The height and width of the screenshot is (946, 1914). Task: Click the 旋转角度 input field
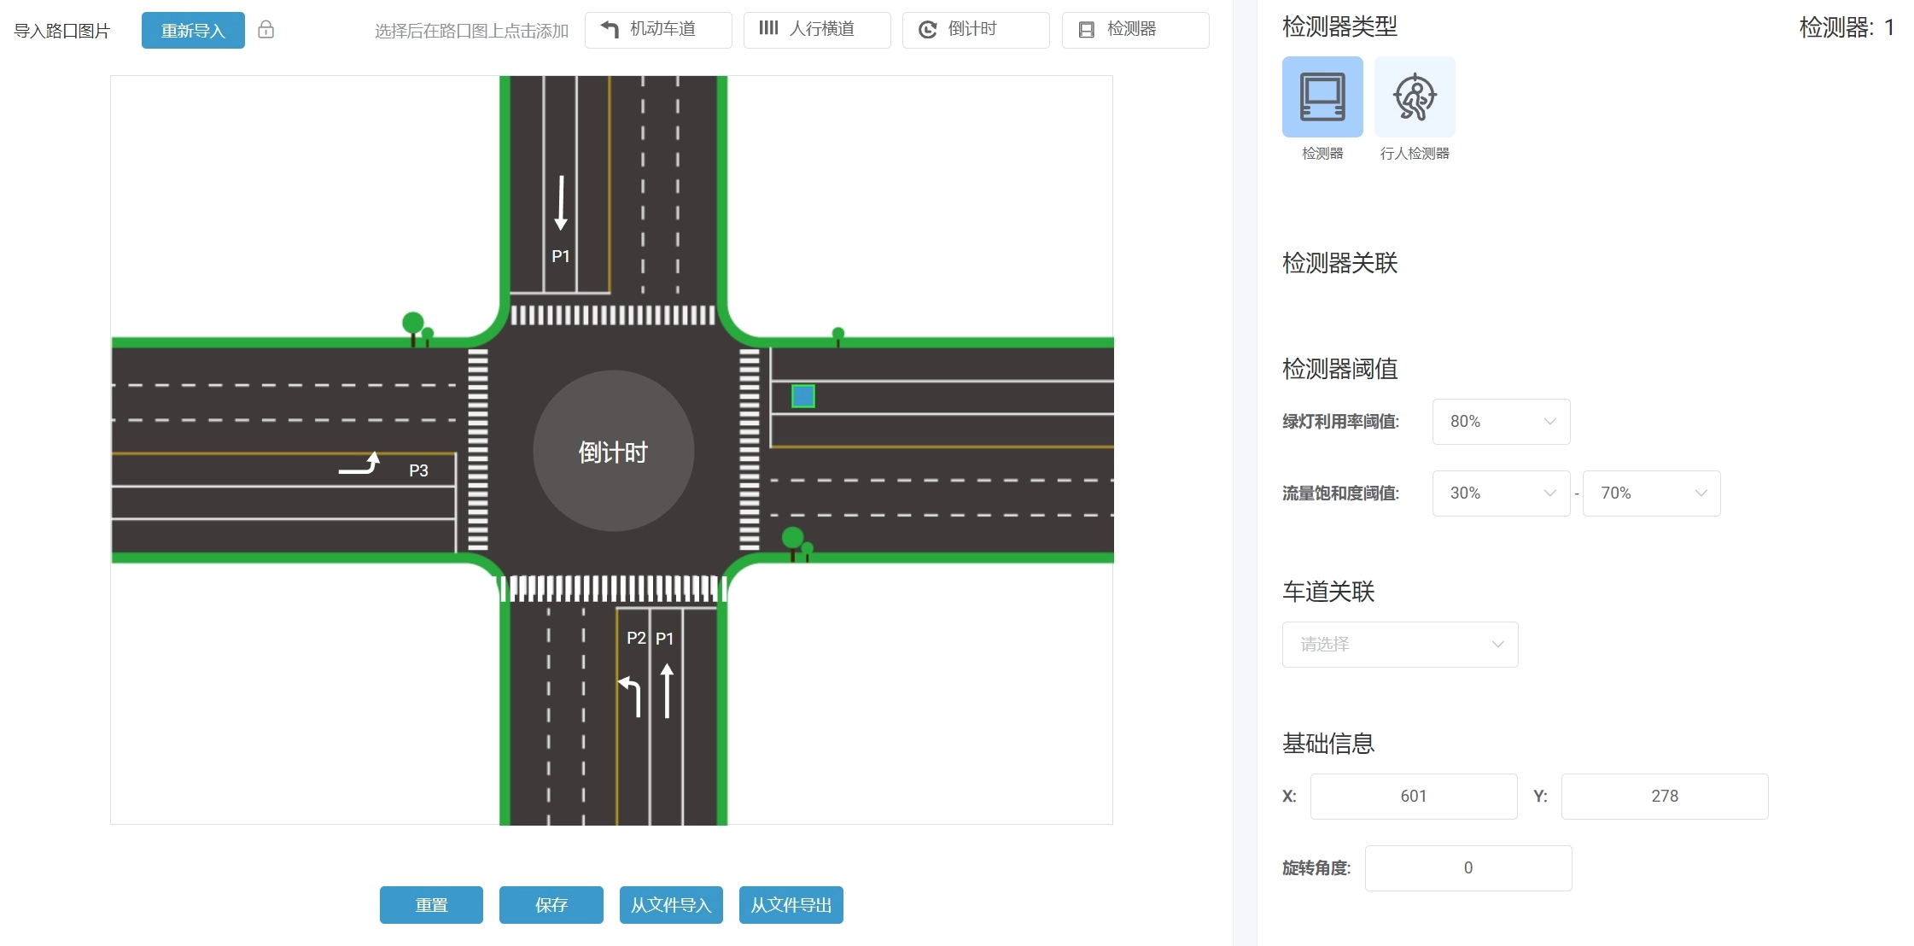point(1468,868)
